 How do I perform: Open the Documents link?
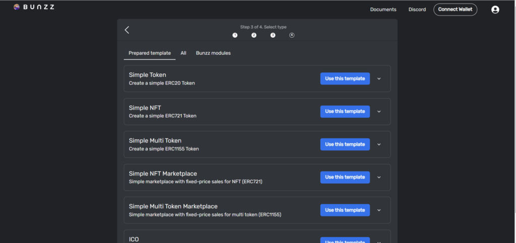click(383, 10)
